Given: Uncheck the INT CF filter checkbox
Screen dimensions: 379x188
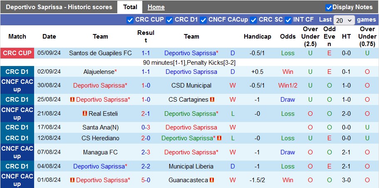Looking at the screenshot, I should click(x=287, y=20).
